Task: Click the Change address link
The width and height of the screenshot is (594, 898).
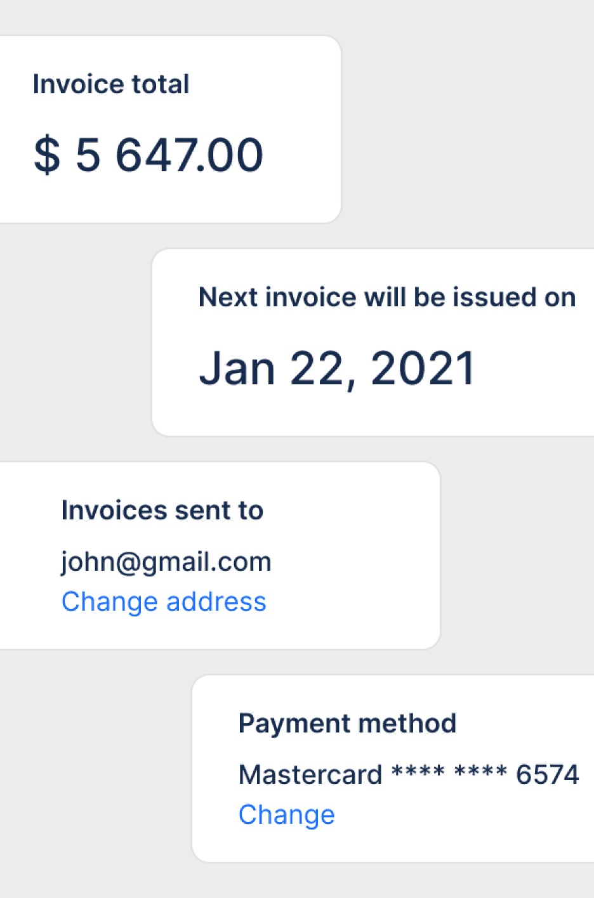Action: click(x=164, y=602)
